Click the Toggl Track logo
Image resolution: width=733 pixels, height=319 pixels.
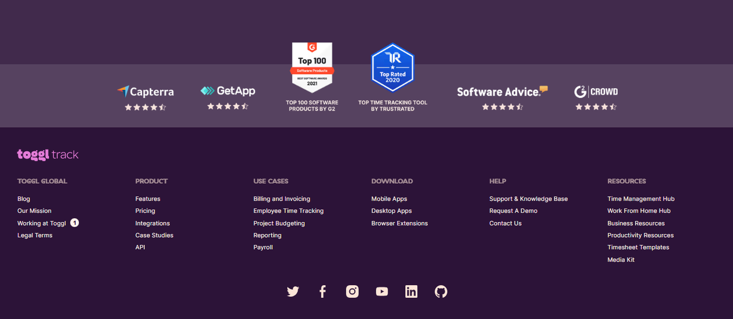48,155
